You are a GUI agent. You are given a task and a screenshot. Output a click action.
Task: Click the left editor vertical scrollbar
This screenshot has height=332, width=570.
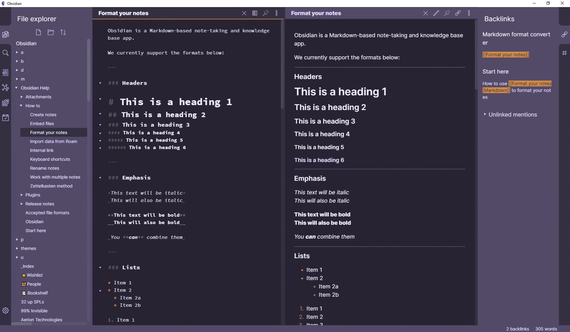point(282,65)
